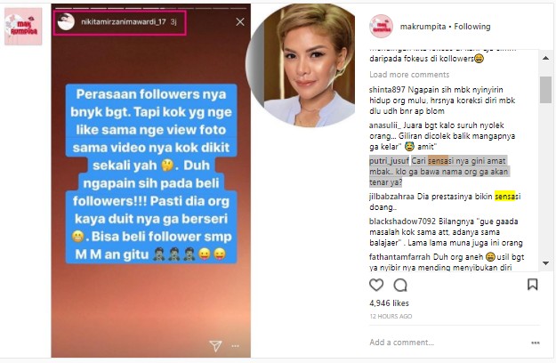View the 4,946 likes list

[x=389, y=303]
